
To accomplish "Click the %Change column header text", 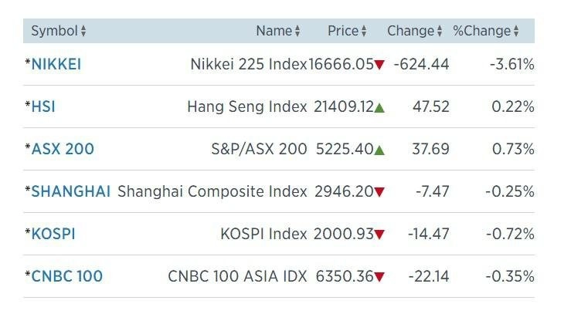I will pyautogui.click(x=482, y=32).
